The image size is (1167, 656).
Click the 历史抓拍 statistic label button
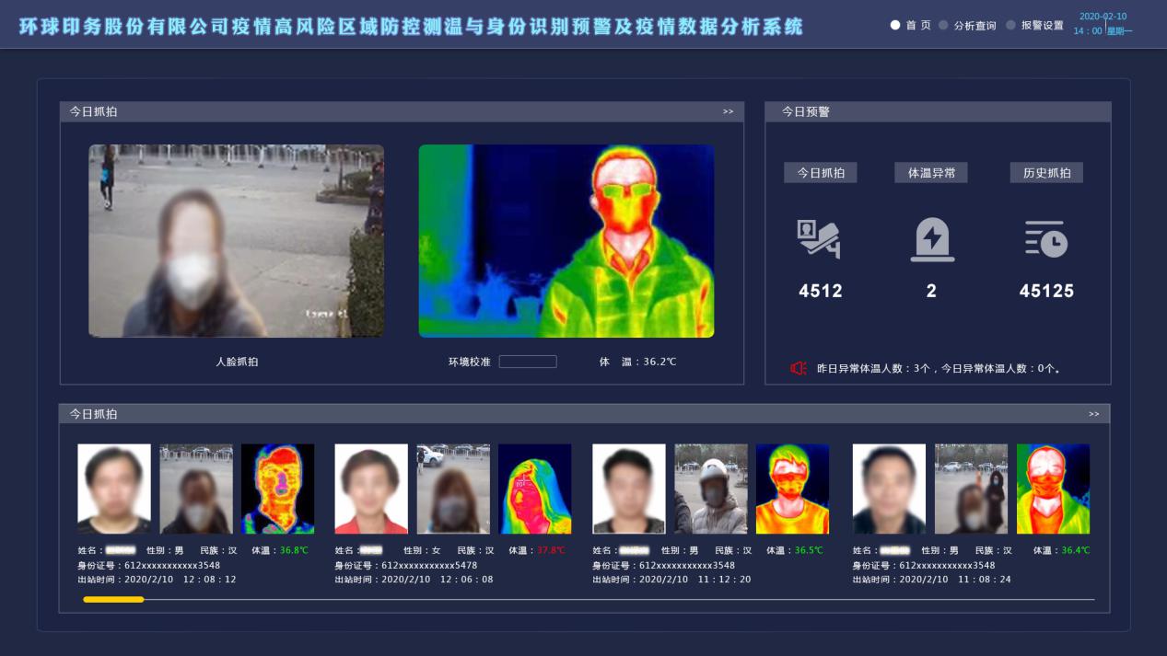pyautogui.click(x=1046, y=173)
